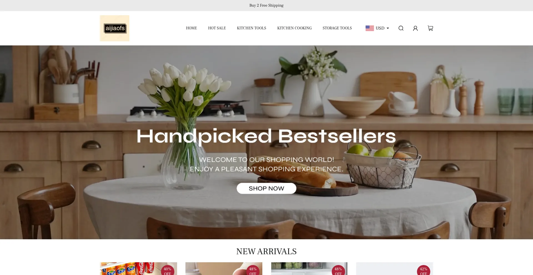Open KITCHEN TOOLS category
Viewport: 533px width, 275px height.
pyautogui.click(x=252, y=28)
